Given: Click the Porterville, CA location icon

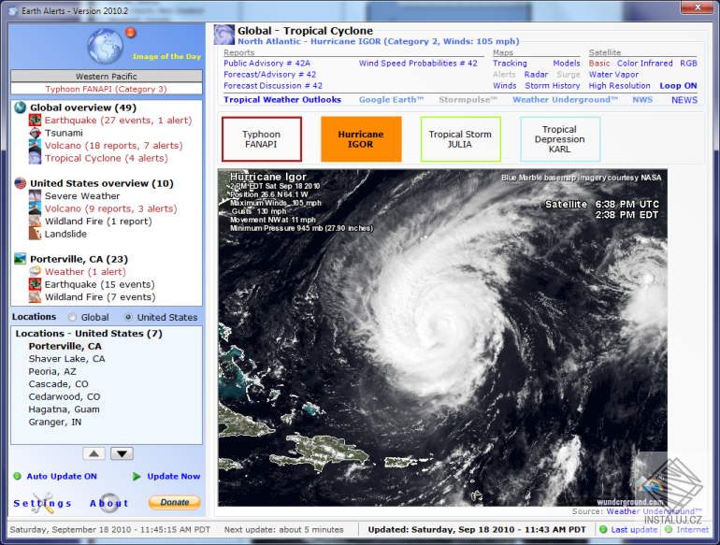Looking at the screenshot, I should tap(21, 259).
